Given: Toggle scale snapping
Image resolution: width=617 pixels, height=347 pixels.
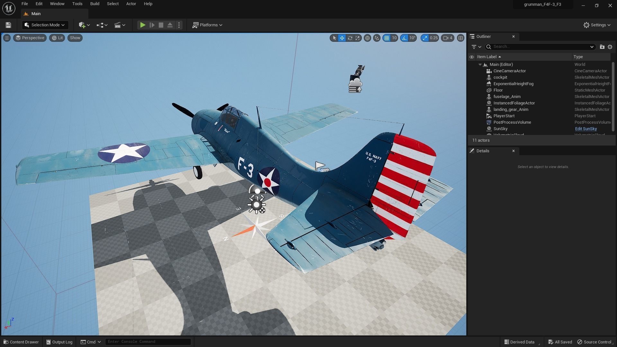Looking at the screenshot, I should (425, 38).
